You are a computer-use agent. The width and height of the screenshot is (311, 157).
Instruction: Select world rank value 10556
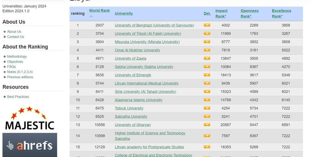(100, 125)
